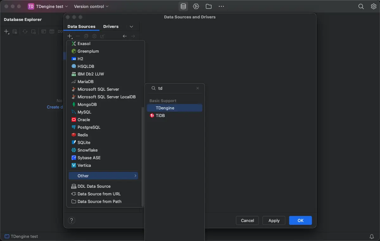
Task: Click the Duplicate data source icon
Action: pyautogui.click(x=86, y=36)
